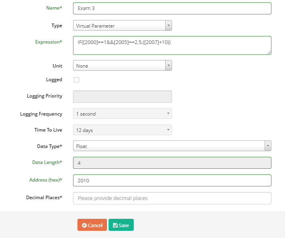Open the Float data type combo box

172,146
